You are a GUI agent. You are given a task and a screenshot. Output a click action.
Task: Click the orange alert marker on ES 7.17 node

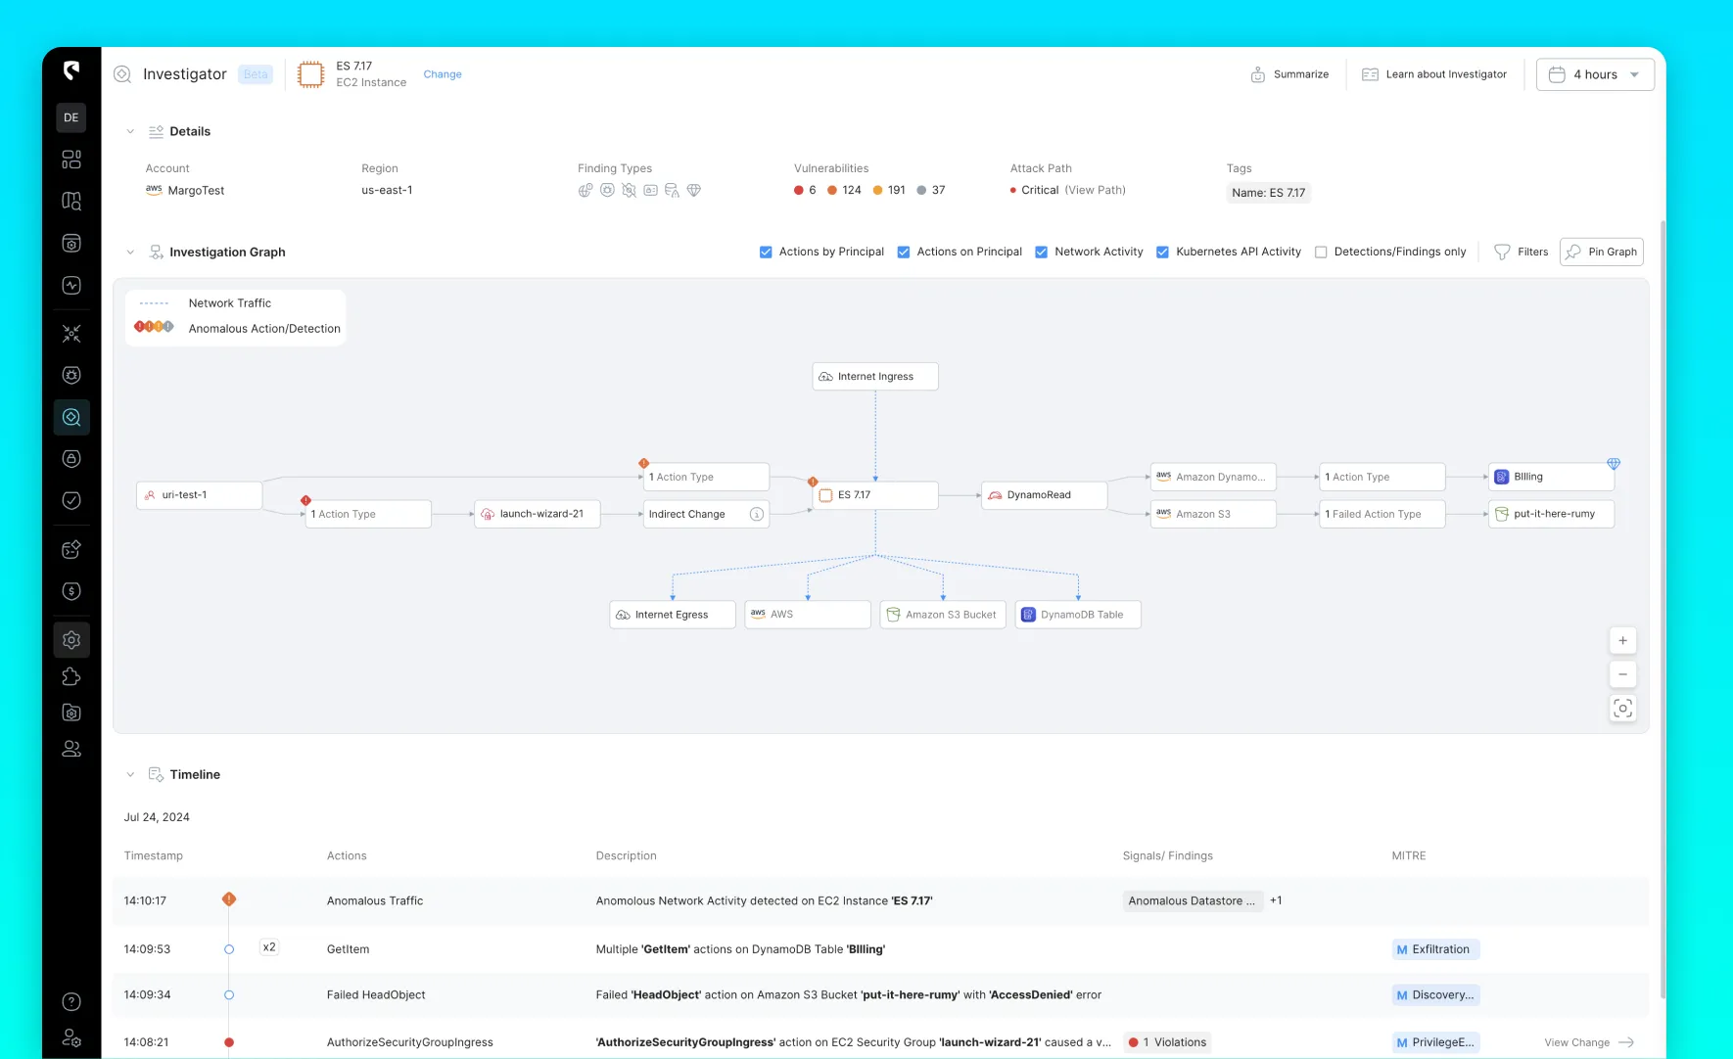(x=813, y=482)
